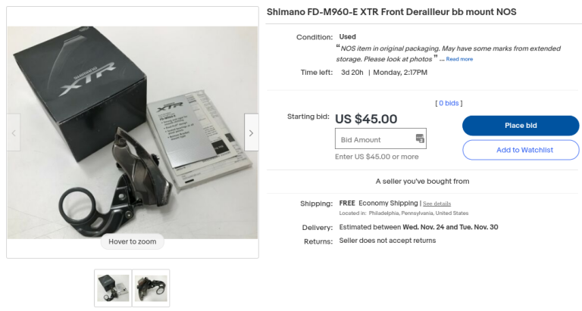Add this listing to Watchlist
Viewport: 582px width, 311px height.
tap(521, 150)
